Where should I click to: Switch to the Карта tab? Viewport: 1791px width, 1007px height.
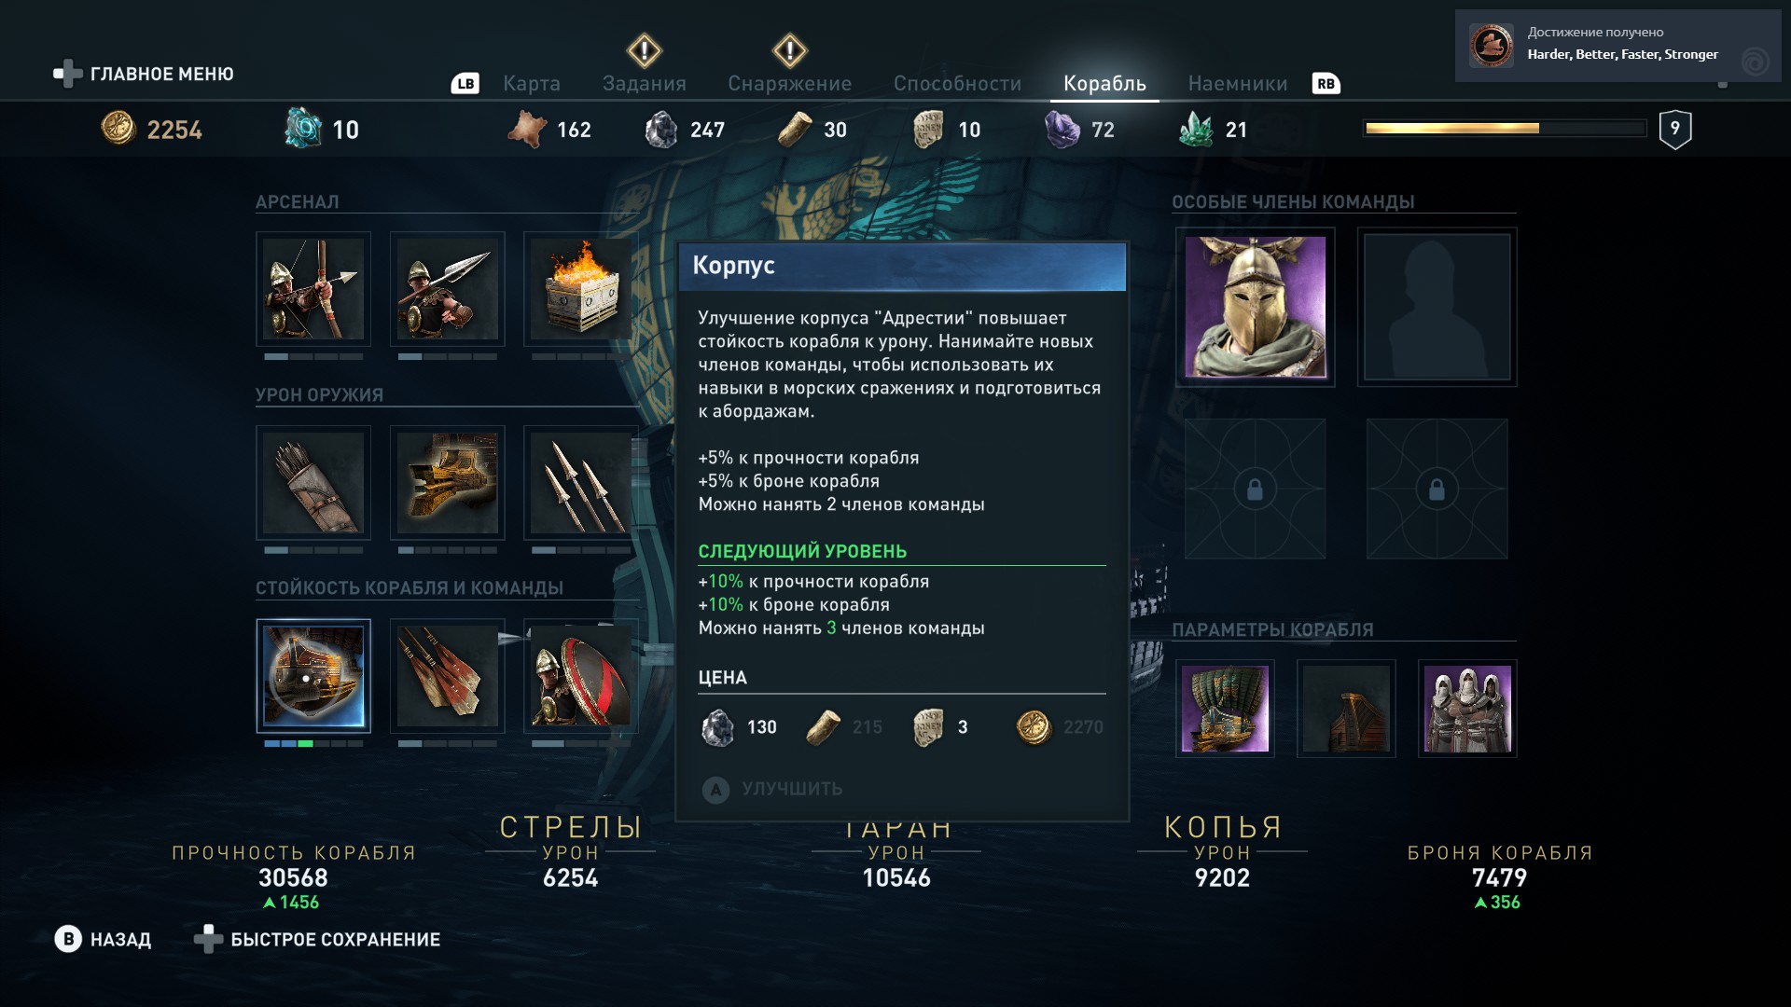[532, 83]
